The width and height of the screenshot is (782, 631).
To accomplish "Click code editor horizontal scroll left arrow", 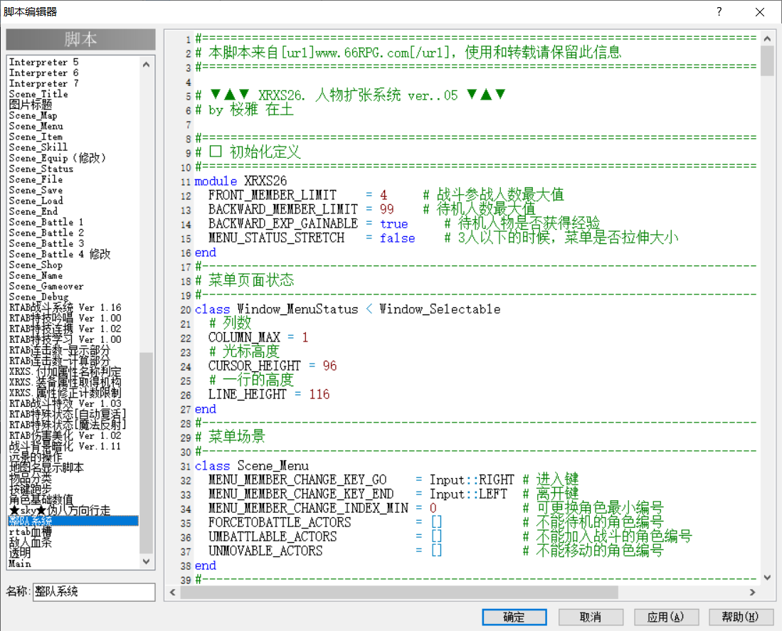I will pos(173,592).
